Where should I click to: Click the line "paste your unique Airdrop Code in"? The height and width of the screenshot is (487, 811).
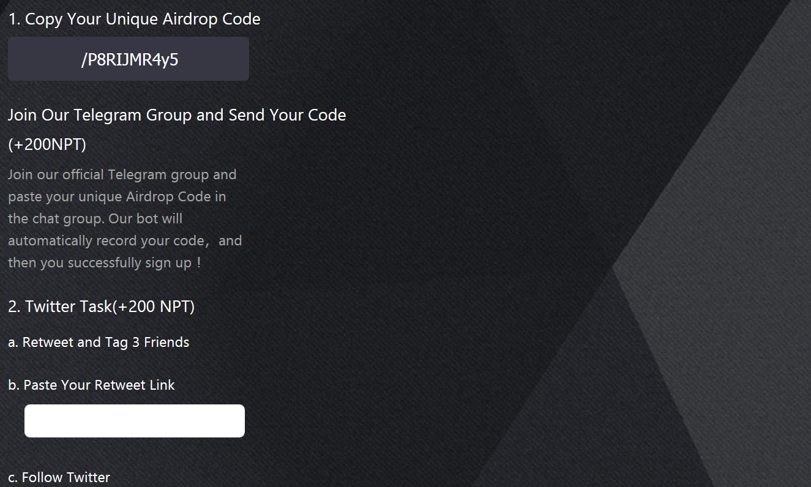point(117,197)
